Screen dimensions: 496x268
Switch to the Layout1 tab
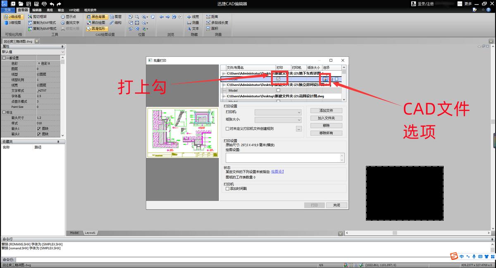point(90,232)
